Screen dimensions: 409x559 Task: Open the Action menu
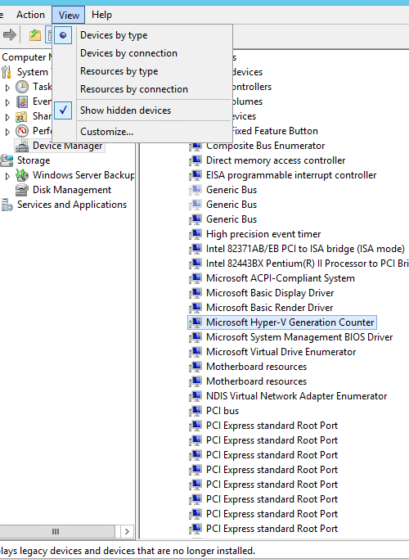30,15
